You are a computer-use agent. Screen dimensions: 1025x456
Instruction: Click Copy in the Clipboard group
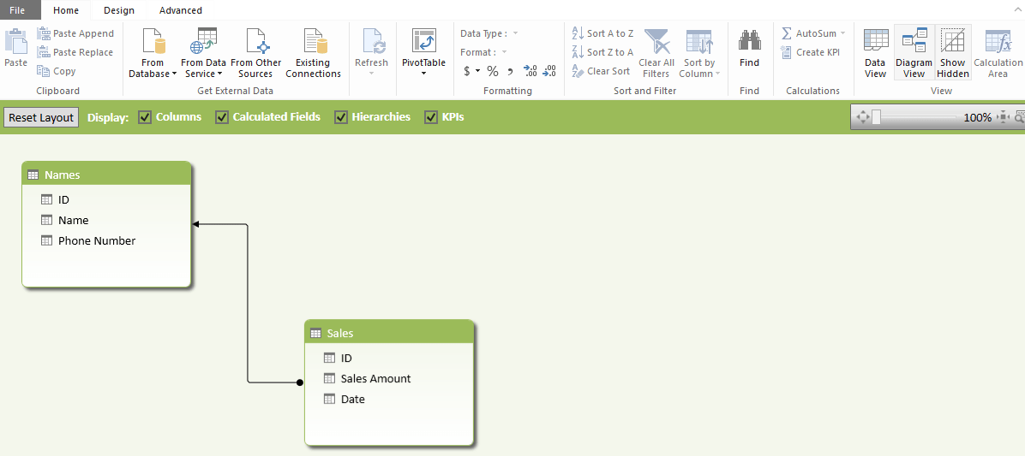coord(57,71)
